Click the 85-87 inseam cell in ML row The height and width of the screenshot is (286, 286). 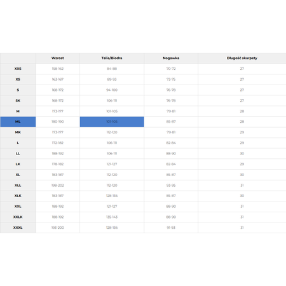tap(171, 121)
